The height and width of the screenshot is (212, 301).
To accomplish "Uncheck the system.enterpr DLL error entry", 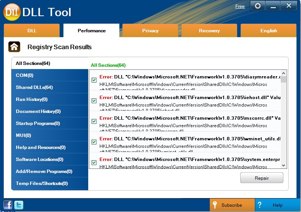I will point(94,163).
